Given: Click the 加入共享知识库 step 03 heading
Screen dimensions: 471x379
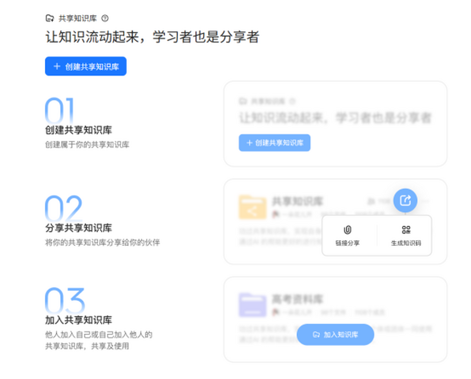Looking at the screenshot, I should (x=78, y=320).
